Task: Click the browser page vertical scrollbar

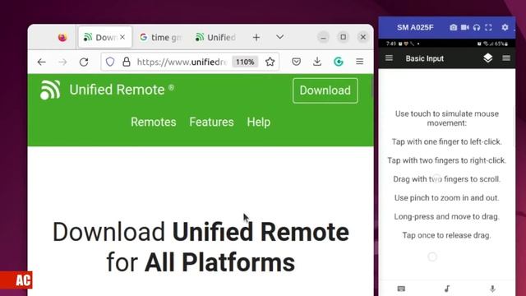Action: tap(371, 87)
